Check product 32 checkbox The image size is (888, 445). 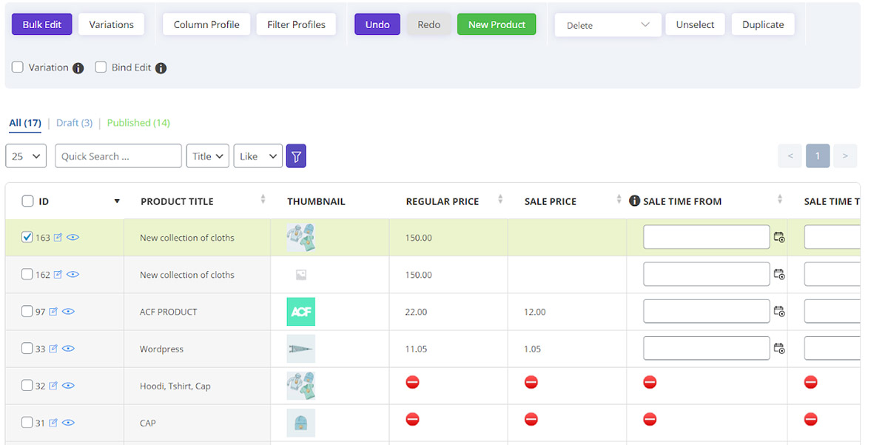tap(27, 385)
